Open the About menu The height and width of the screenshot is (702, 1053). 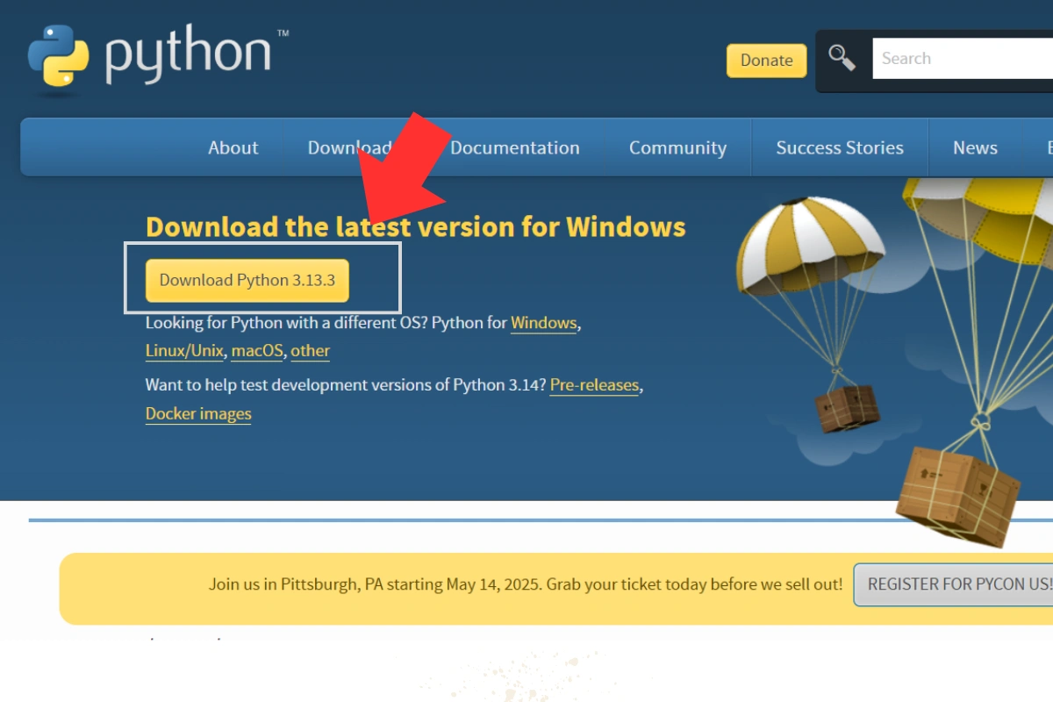[x=233, y=147]
